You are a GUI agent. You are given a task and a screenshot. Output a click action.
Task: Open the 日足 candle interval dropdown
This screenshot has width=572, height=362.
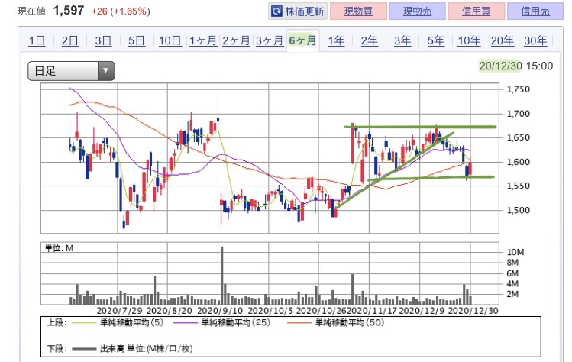71,71
